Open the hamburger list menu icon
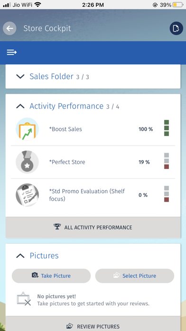186x331 pixels. pyautogui.click(x=11, y=52)
